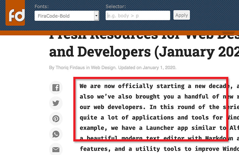The height and width of the screenshot is (155, 239).
Task: Apply the selected font
Action: 182,15
